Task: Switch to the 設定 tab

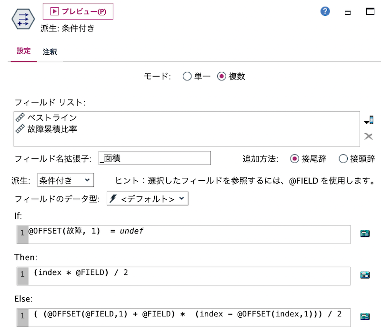Action: point(23,51)
